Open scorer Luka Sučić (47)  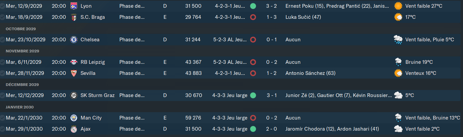pyautogui.click(x=303, y=17)
